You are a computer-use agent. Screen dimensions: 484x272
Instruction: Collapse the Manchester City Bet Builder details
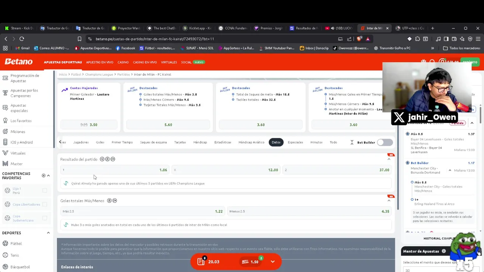[450, 170]
